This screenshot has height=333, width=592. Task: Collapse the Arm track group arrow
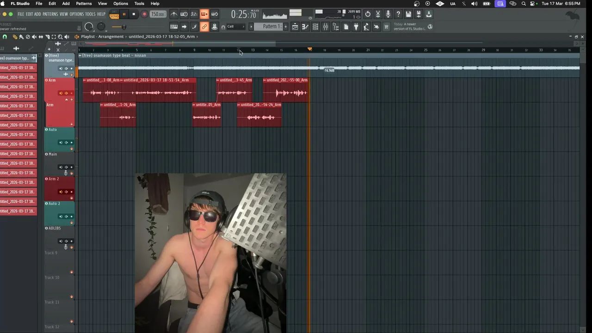pyautogui.click(x=66, y=99)
